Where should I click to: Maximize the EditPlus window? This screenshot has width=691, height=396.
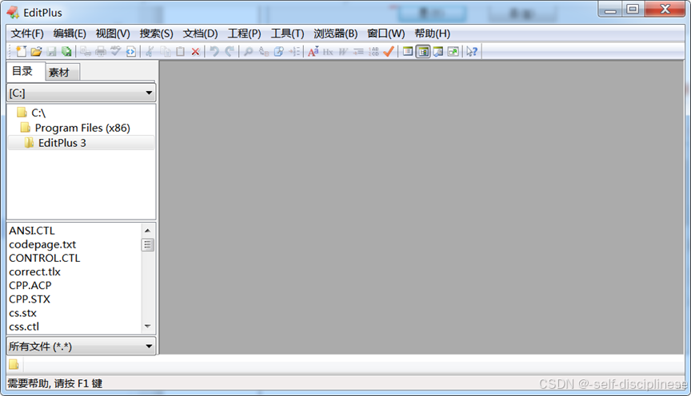(633, 9)
